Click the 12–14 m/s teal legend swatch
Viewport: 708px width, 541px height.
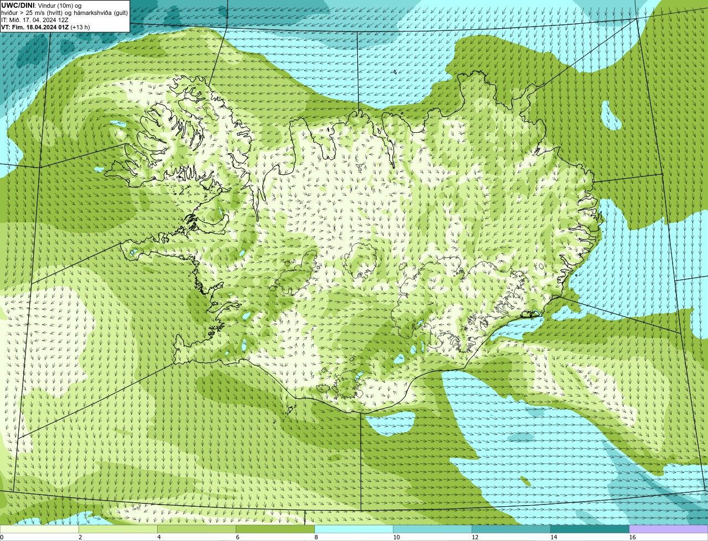(x=511, y=529)
